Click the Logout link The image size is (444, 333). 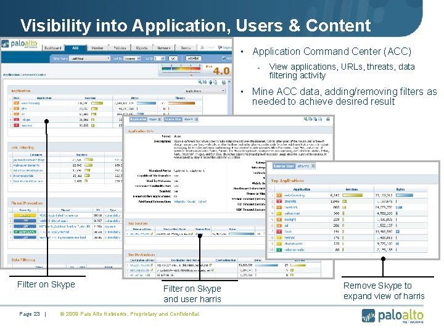[225, 47]
